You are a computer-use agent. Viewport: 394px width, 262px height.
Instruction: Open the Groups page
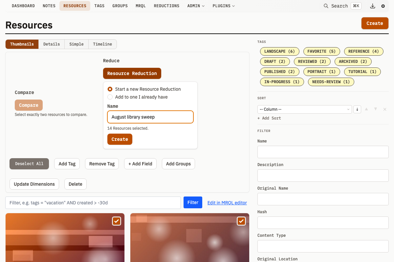click(x=120, y=6)
